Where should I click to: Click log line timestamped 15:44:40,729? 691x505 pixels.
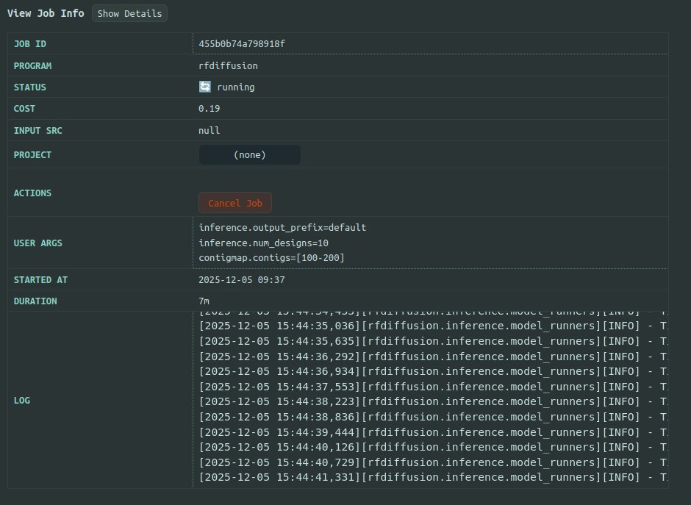coord(433,462)
